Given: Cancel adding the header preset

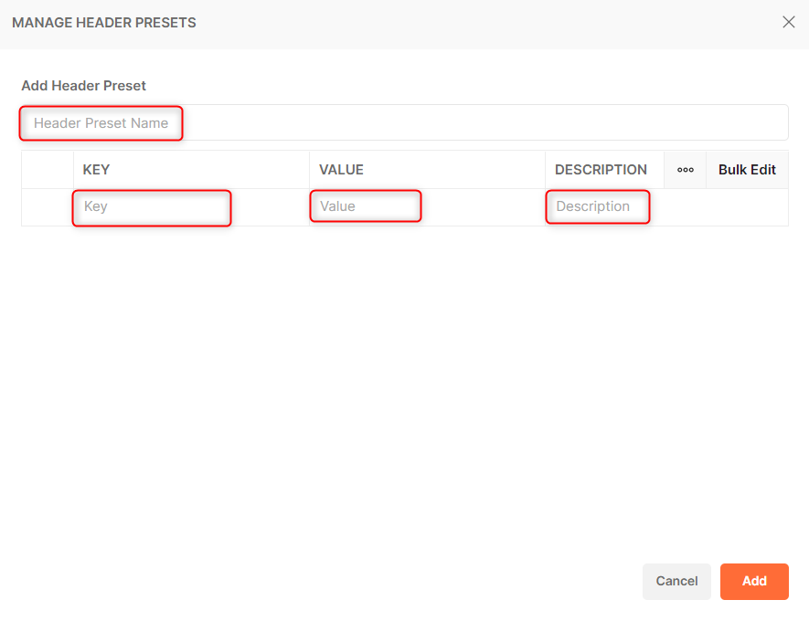Looking at the screenshot, I should 676,582.
